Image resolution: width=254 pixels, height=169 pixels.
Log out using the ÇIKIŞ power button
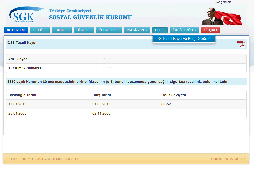[210, 30]
